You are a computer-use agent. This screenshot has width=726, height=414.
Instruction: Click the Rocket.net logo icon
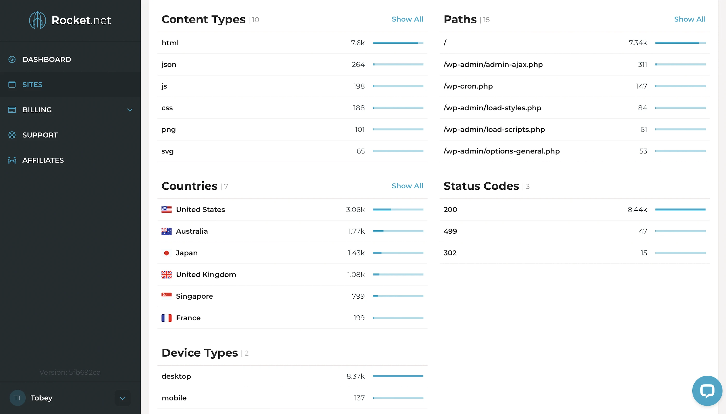click(37, 20)
